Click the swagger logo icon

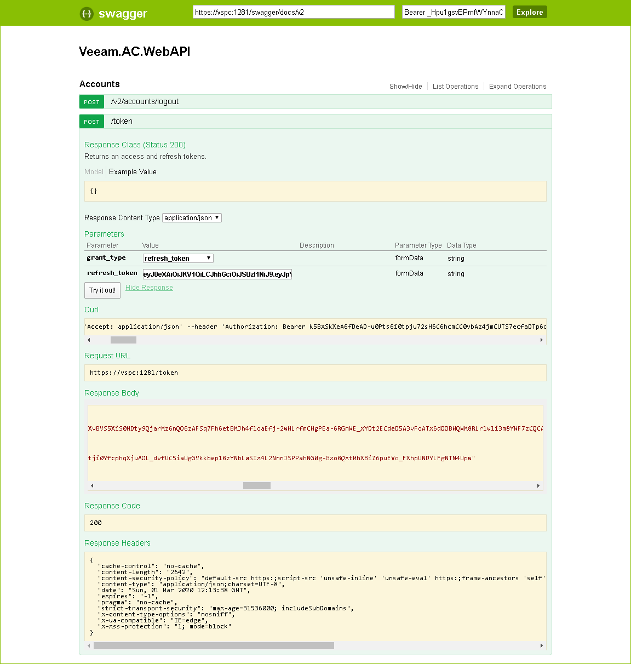(x=87, y=14)
